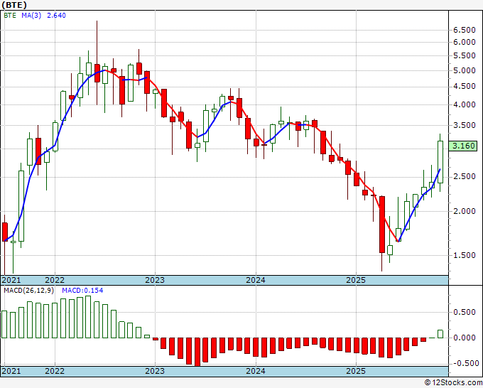
Task: Click 2021 on the MACD timeline
Action: (11, 371)
